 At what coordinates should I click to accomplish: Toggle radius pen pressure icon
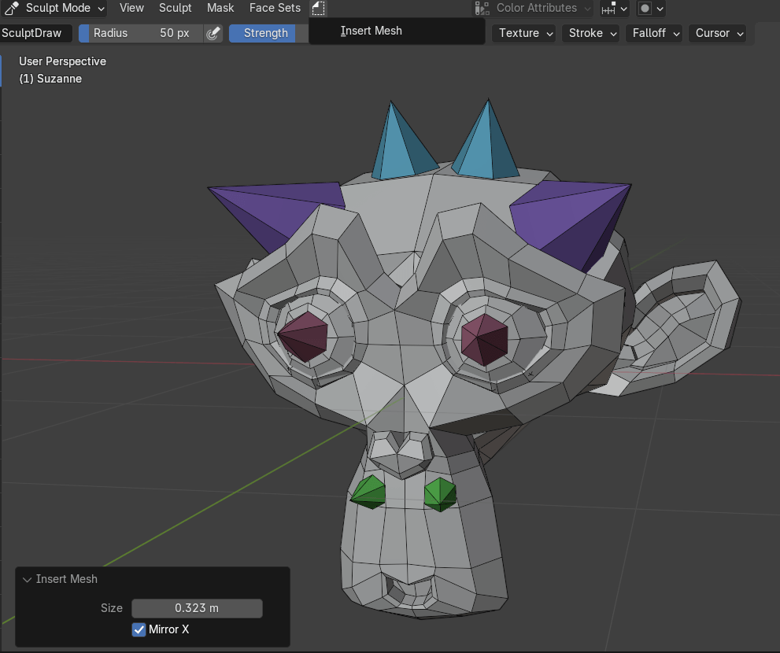click(x=213, y=33)
